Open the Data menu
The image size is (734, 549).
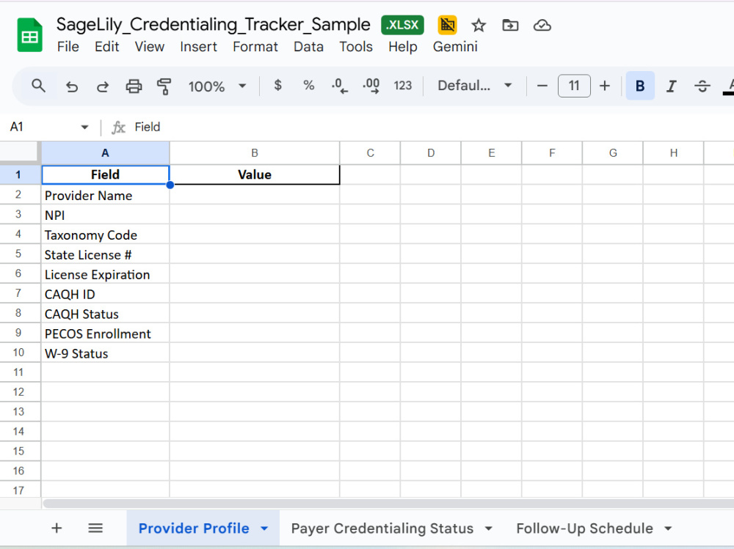click(308, 47)
